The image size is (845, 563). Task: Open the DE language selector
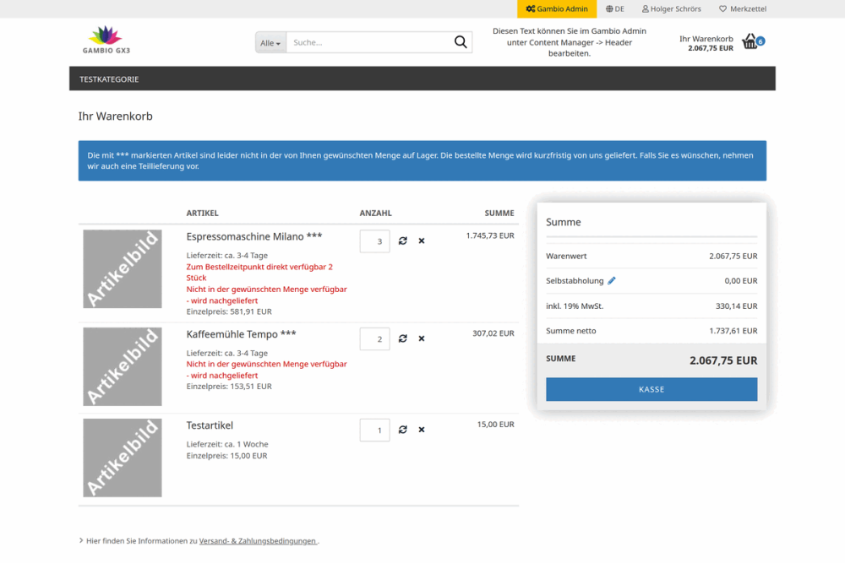615,9
